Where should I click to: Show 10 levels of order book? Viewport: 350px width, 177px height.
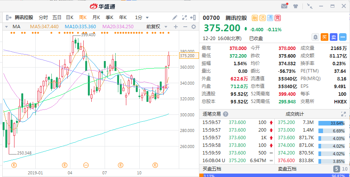tap(345, 169)
